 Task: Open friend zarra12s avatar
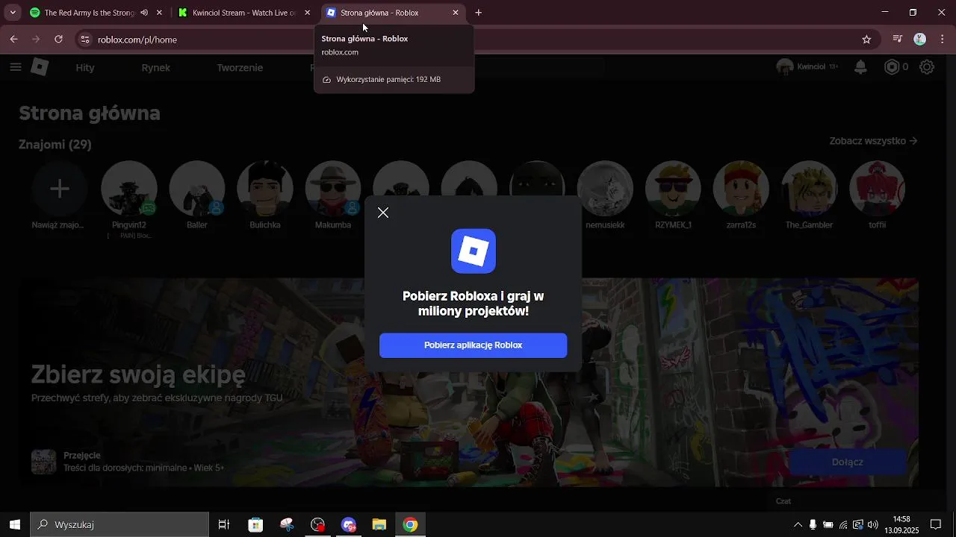(x=741, y=189)
